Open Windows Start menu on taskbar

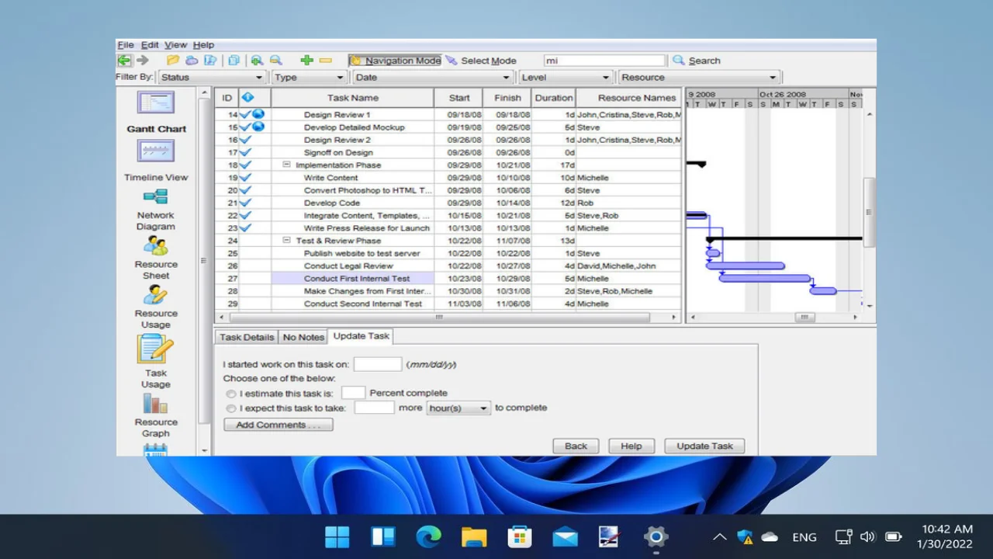tap(337, 536)
